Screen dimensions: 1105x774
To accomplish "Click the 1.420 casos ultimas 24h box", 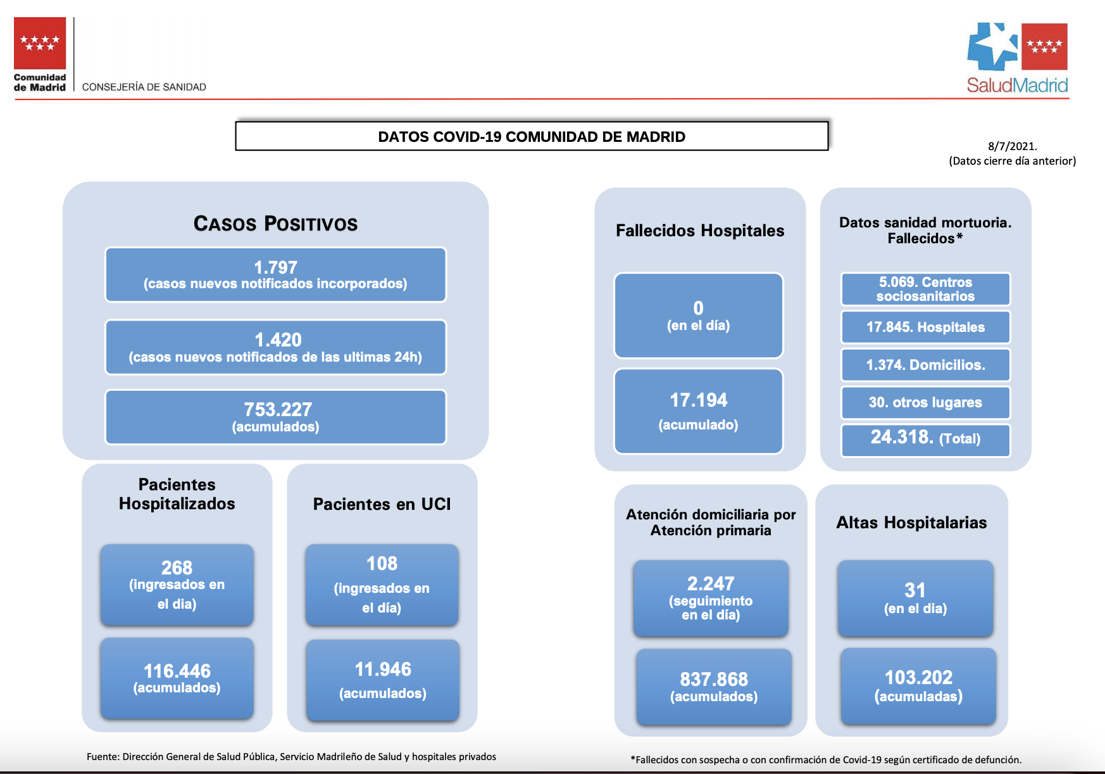I will (x=275, y=347).
